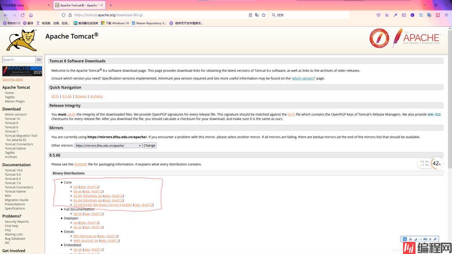Open a new browser tab

pos(111,5)
